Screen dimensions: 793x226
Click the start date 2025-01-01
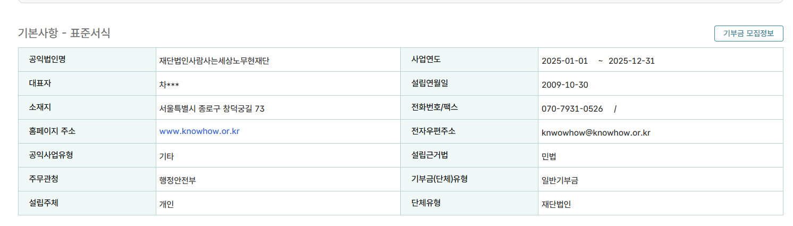[564, 61]
